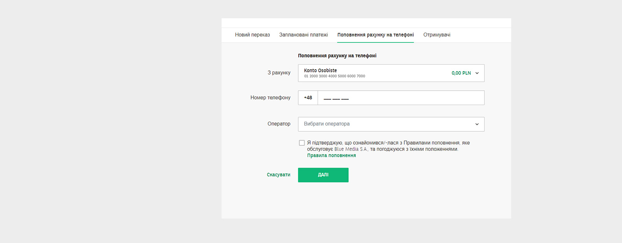Screen dimensions: 622x243
Task: Click the Номер телефону field label
Action: pos(270,98)
